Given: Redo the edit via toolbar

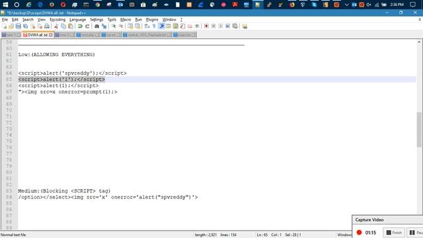Looking at the screenshot, I should tap(87, 26).
